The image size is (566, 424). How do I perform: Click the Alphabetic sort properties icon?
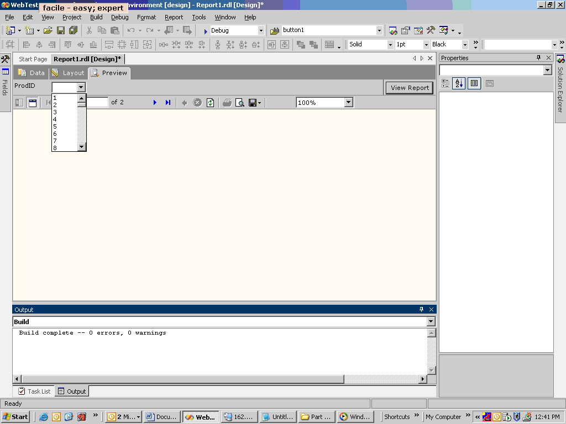click(459, 84)
